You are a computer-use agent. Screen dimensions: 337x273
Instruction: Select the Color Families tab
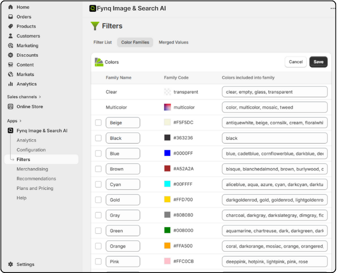pos(135,43)
